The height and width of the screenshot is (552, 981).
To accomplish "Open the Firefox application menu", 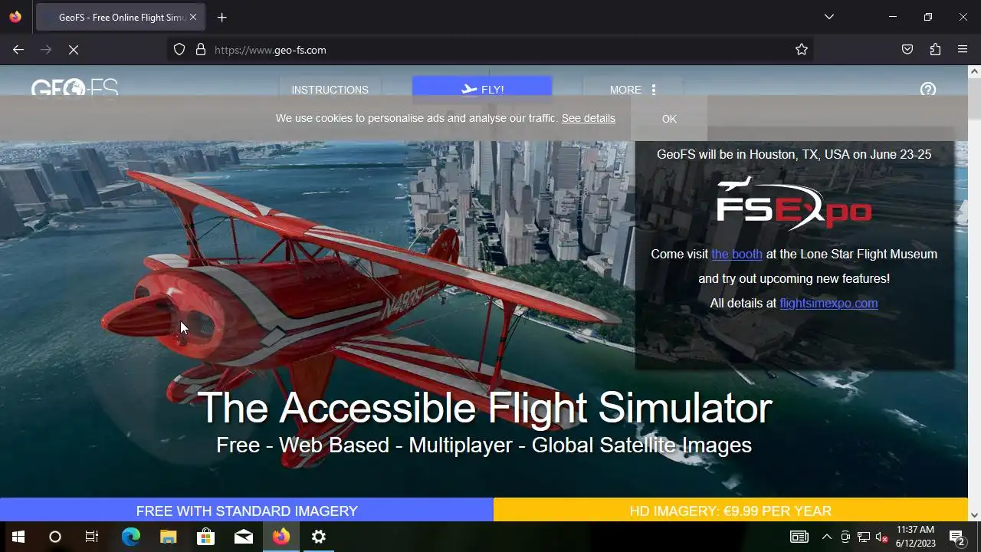I will coord(963,50).
